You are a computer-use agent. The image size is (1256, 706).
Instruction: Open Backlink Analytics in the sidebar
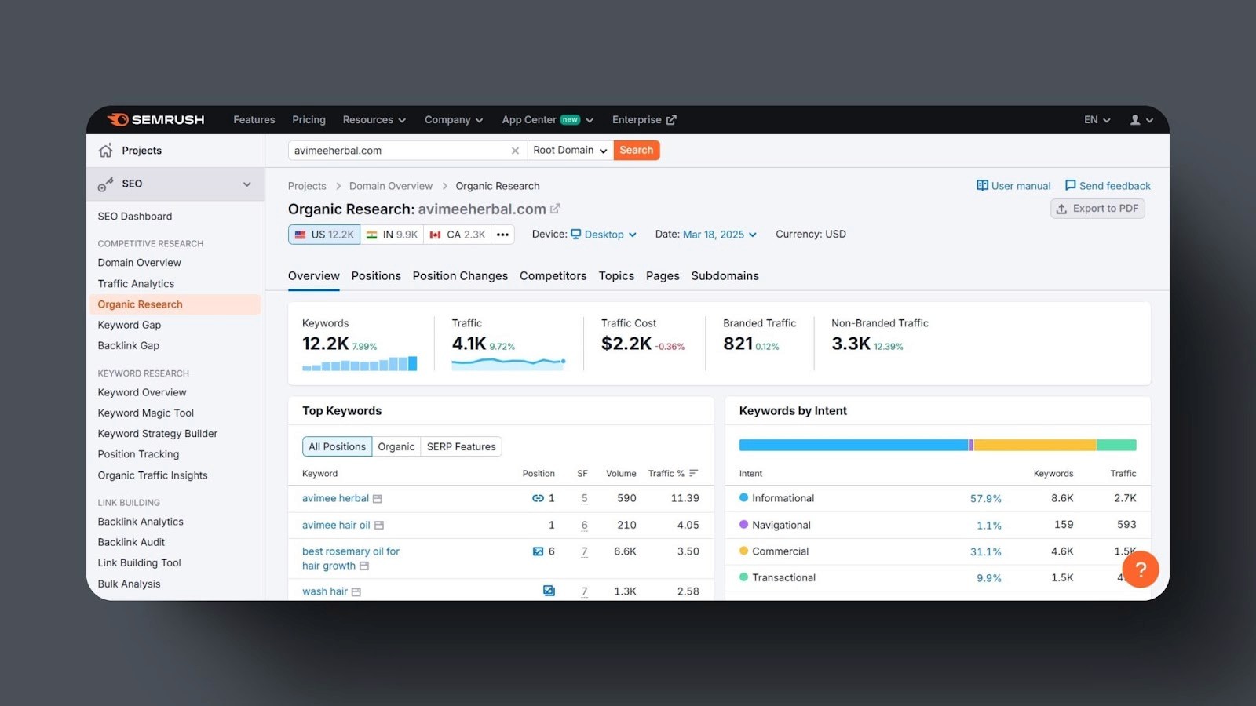pos(141,522)
